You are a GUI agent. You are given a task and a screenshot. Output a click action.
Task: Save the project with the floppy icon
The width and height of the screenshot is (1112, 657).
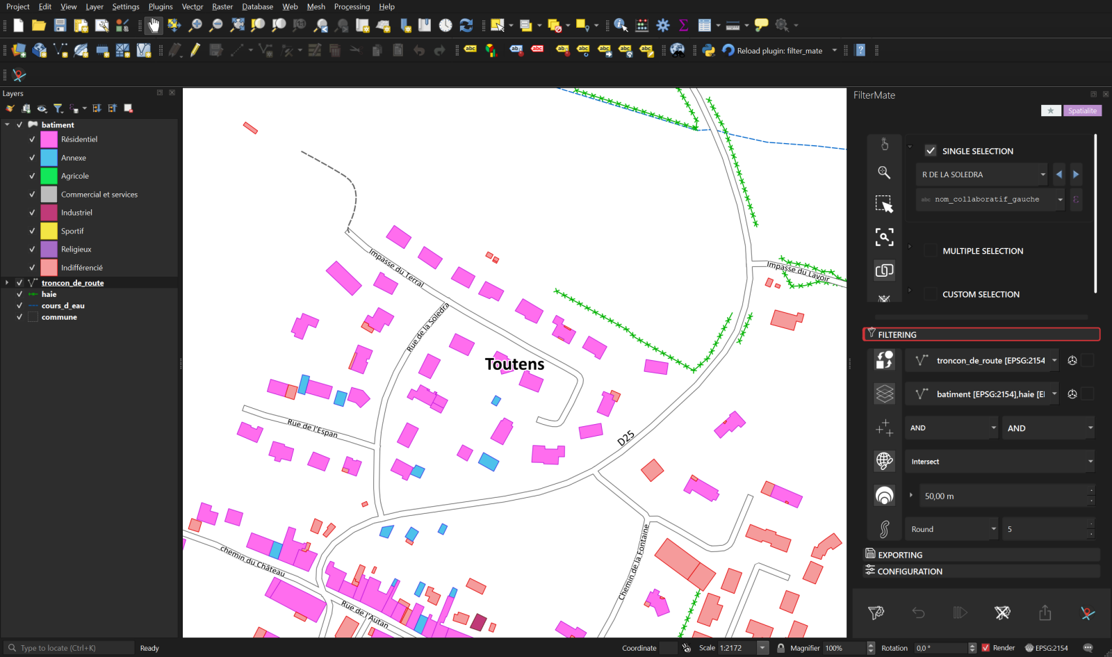pyautogui.click(x=60, y=26)
